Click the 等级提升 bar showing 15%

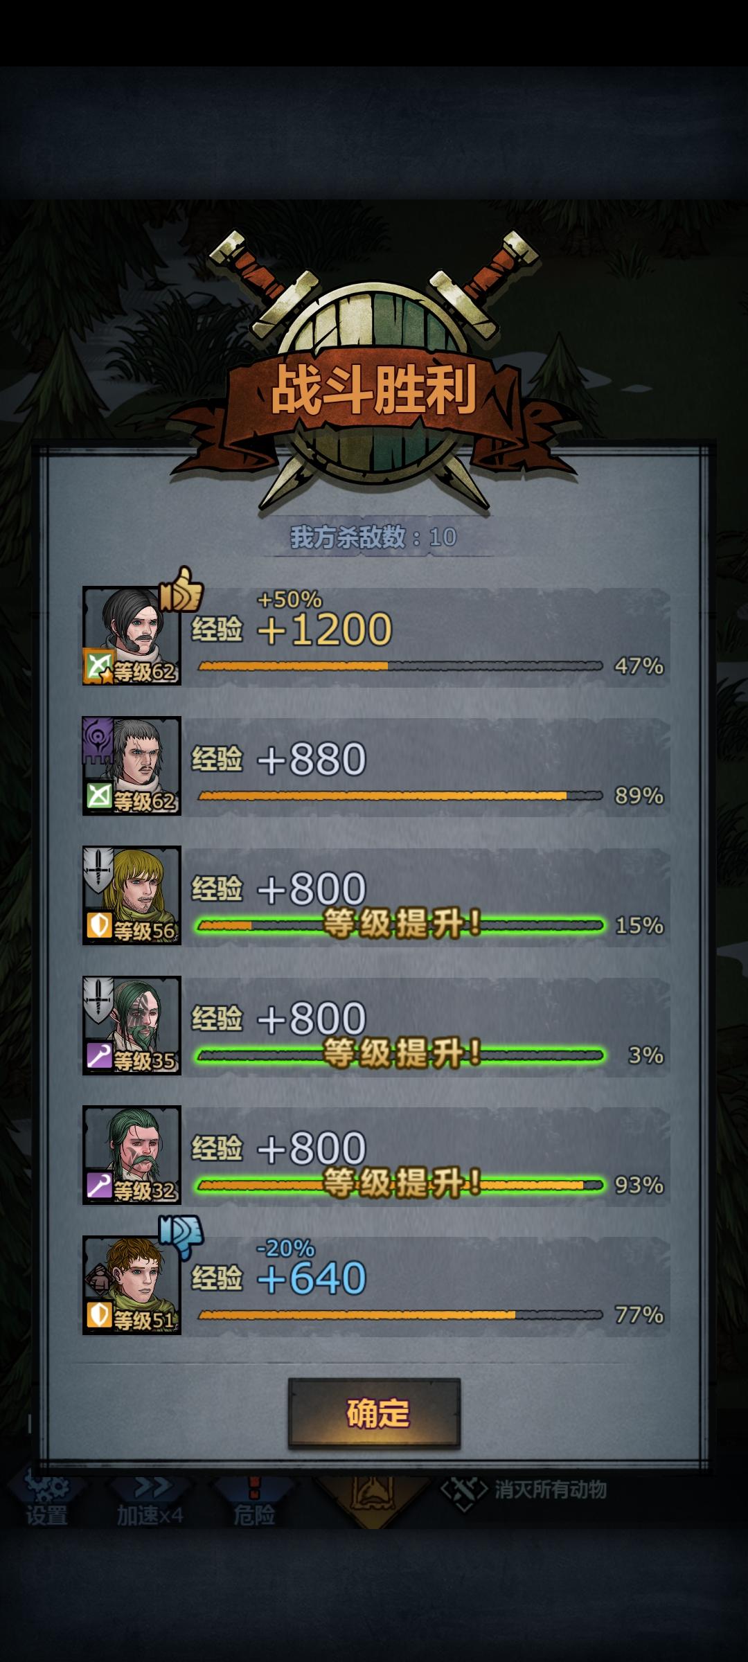pyautogui.click(x=400, y=925)
